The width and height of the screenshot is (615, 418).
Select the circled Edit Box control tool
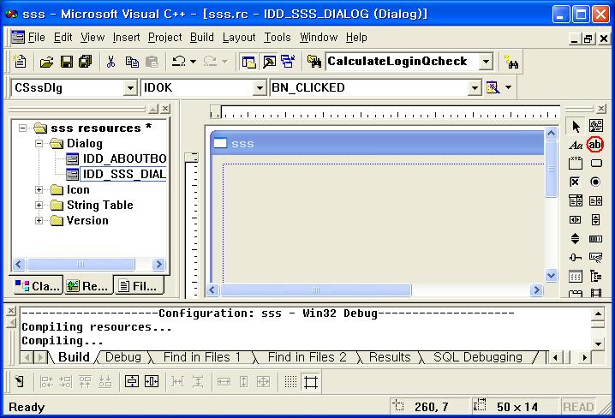click(595, 145)
